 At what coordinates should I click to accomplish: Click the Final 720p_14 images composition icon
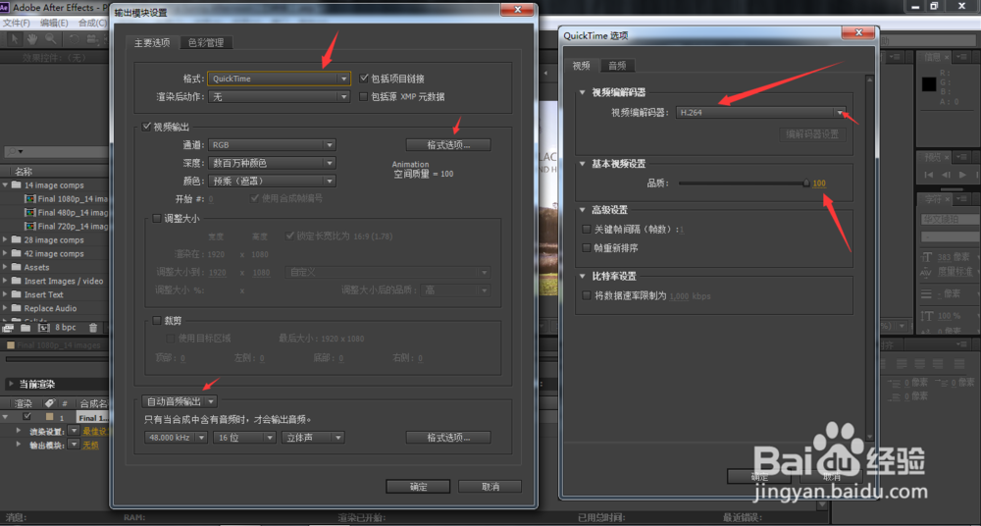point(30,226)
